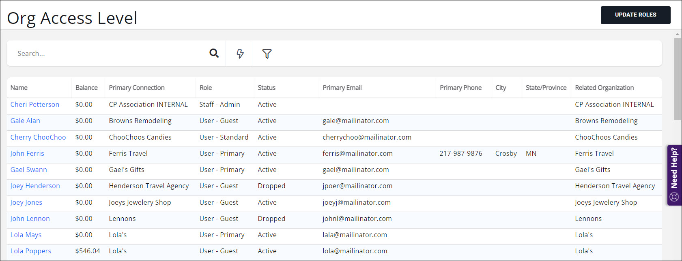
Task: Open quick actions lightning bolt icon
Action: [x=240, y=53]
